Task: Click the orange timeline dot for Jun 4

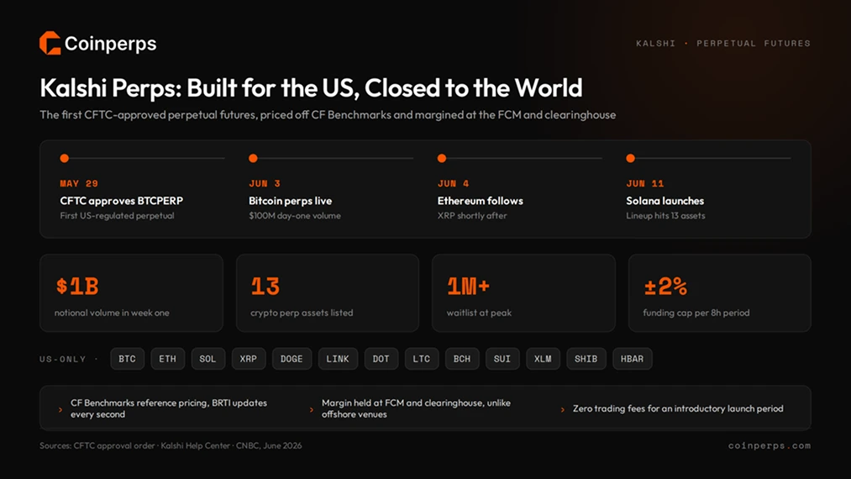Action: [x=442, y=159]
